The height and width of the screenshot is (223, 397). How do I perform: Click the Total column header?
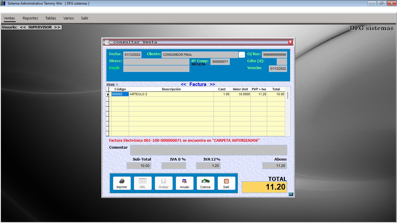point(276,89)
